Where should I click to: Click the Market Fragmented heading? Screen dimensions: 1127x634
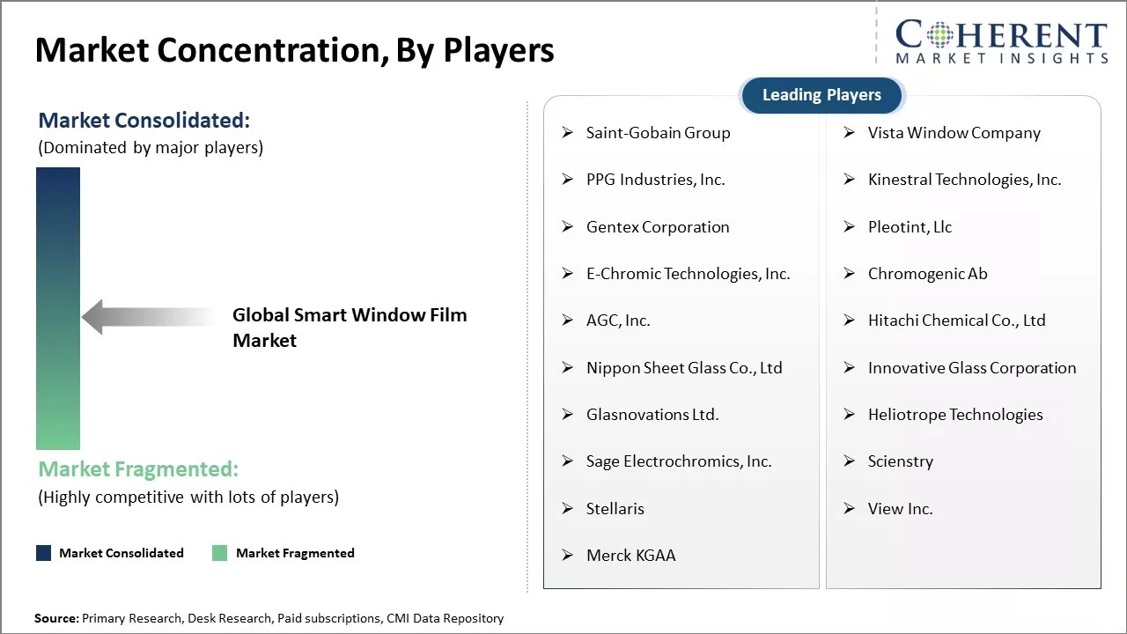[x=138, y=469]
